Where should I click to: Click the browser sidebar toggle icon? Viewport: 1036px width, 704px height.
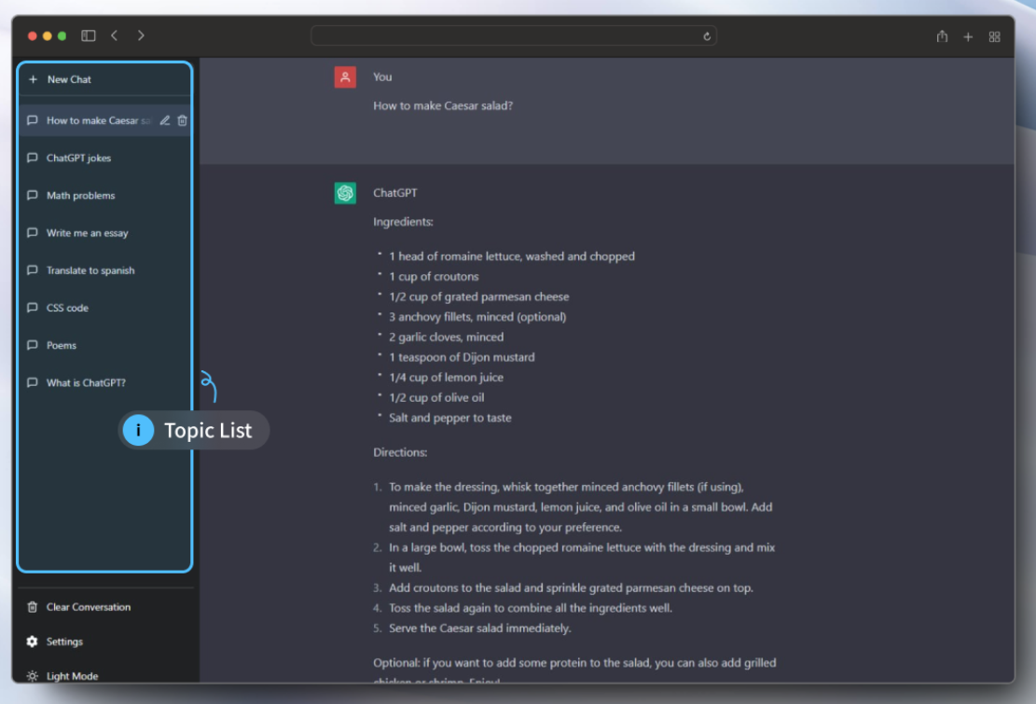point(89,35)
